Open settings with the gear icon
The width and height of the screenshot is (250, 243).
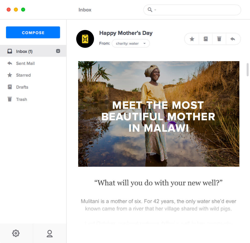(16, 233)
